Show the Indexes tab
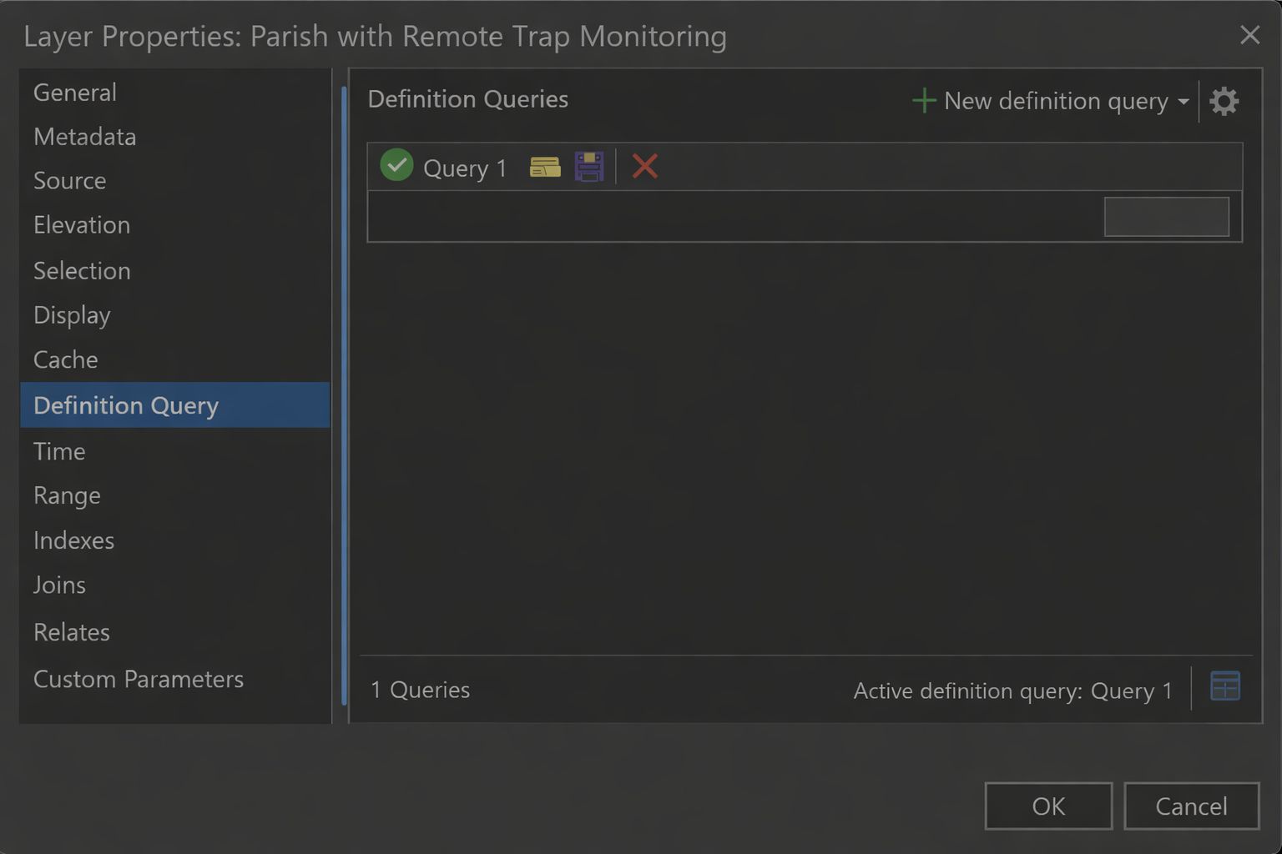 (73, 540)
